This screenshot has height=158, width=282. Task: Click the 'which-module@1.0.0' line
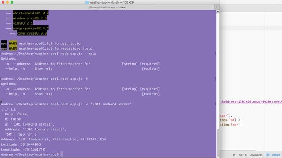pos(31,13)
